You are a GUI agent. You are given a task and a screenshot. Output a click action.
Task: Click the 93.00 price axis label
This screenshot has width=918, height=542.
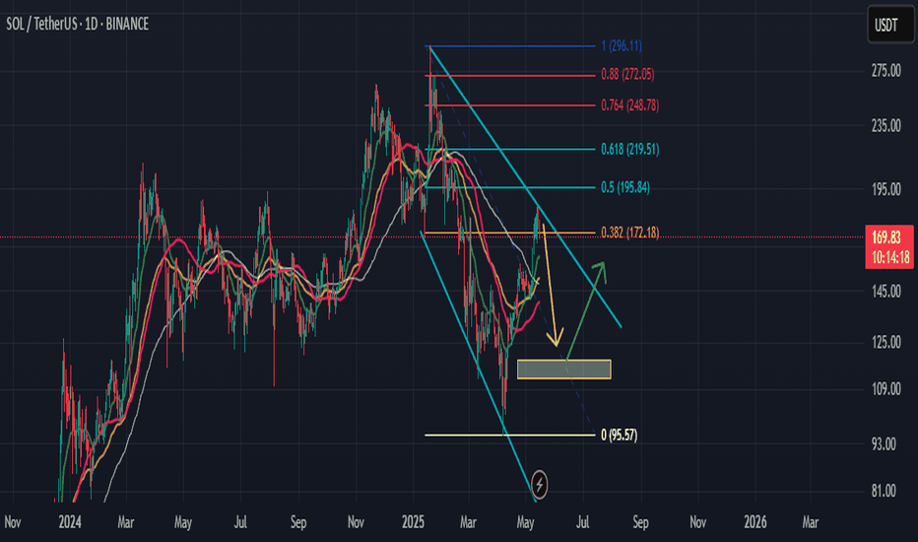point(884,444)
